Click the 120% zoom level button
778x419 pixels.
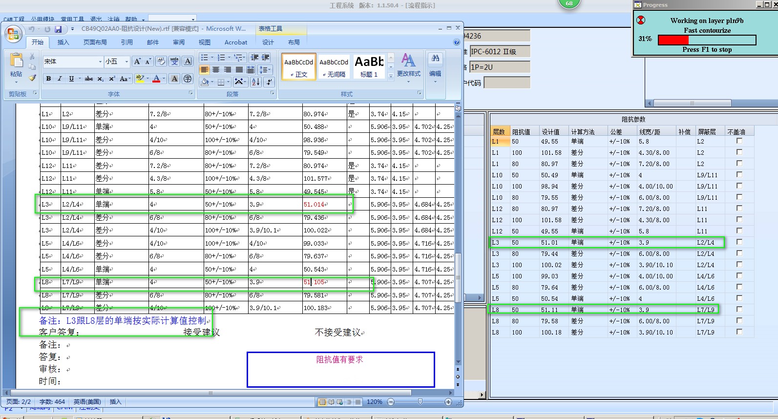click(x=375, y=402)
